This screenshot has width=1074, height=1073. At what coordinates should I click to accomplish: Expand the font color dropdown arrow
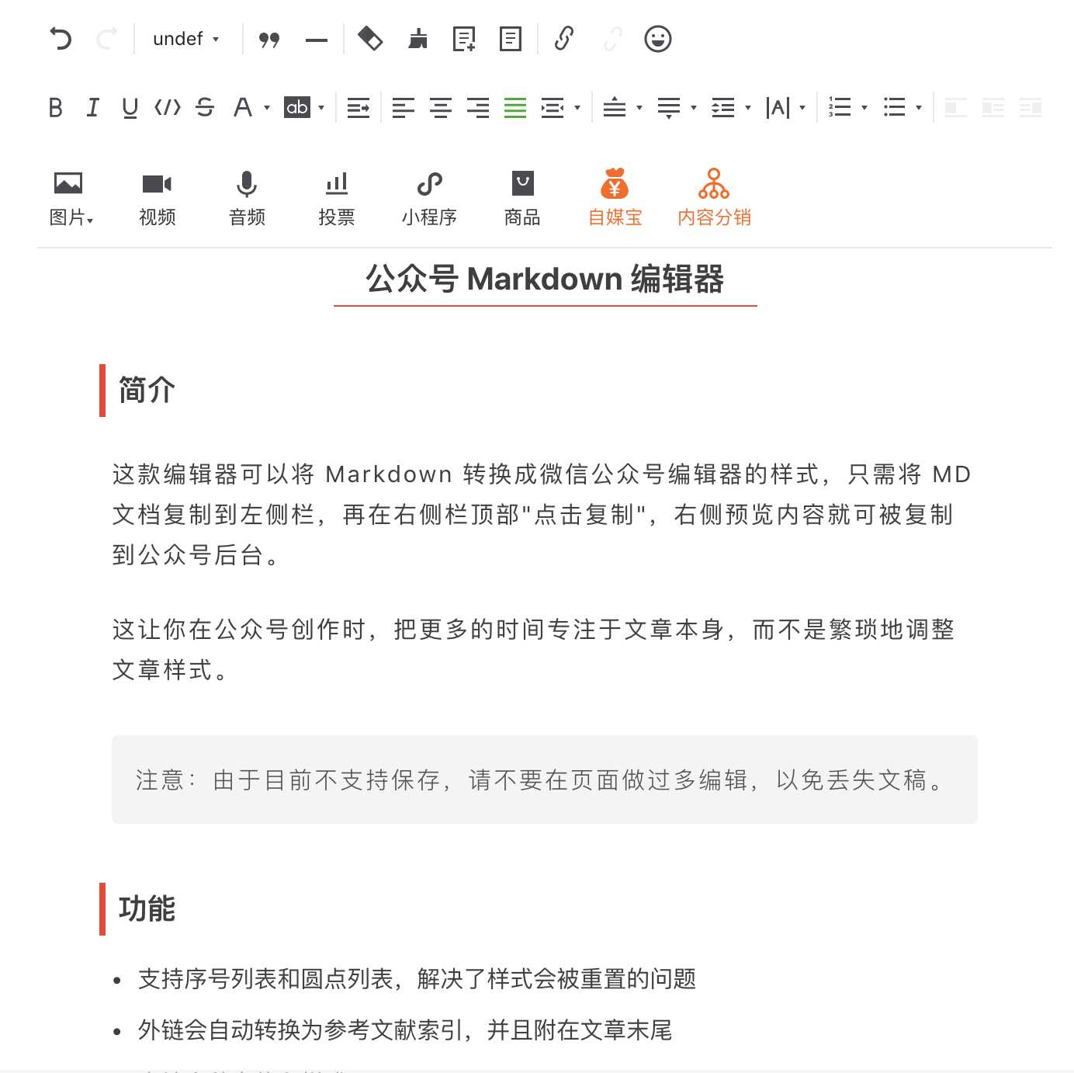266,109
